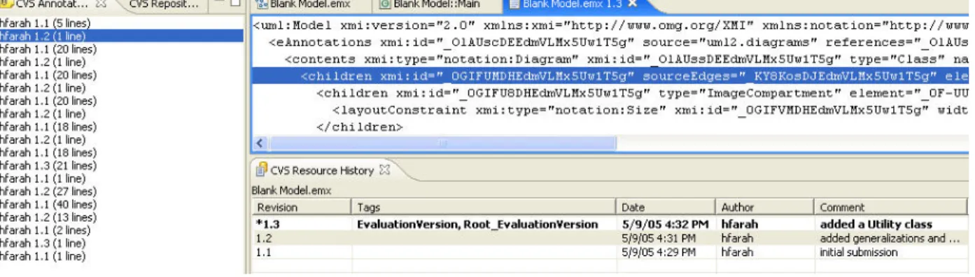
Task: Switch to the CVS Repositories tab
Action: click(164, 5)
